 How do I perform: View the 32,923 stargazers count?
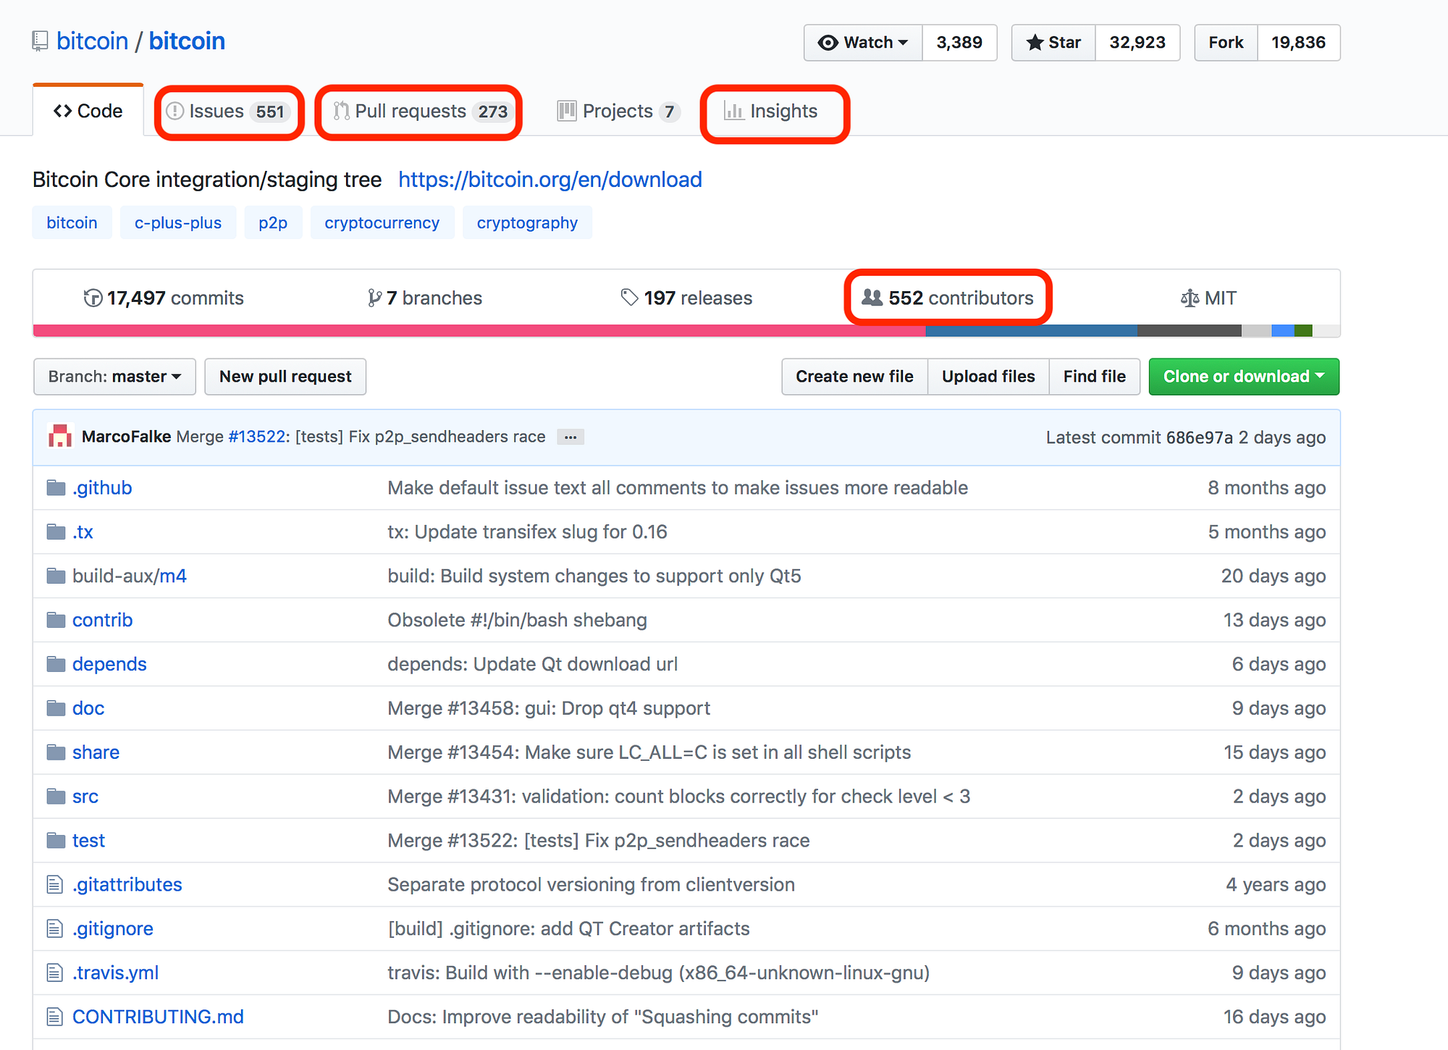[x=1137, y=43]
